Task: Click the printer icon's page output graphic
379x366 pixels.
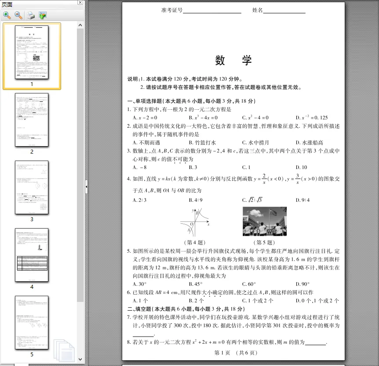Action: [30, 14]
